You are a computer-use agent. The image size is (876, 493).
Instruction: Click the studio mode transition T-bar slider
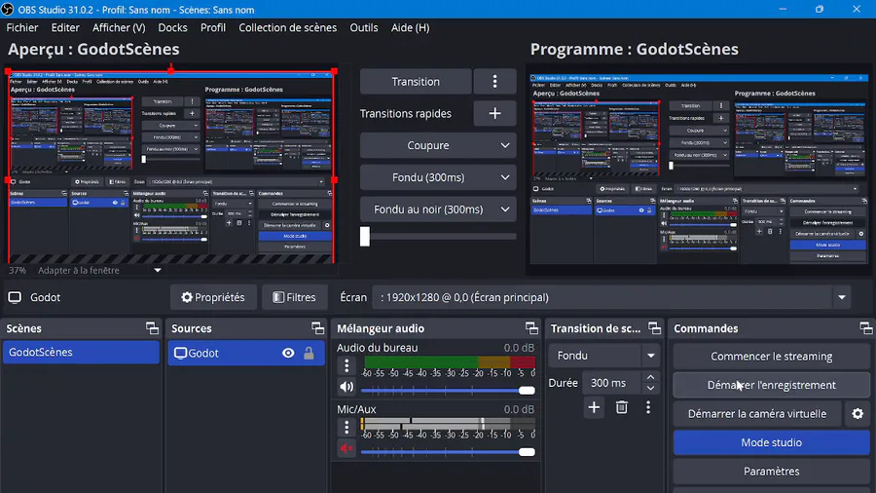point(438,237)
